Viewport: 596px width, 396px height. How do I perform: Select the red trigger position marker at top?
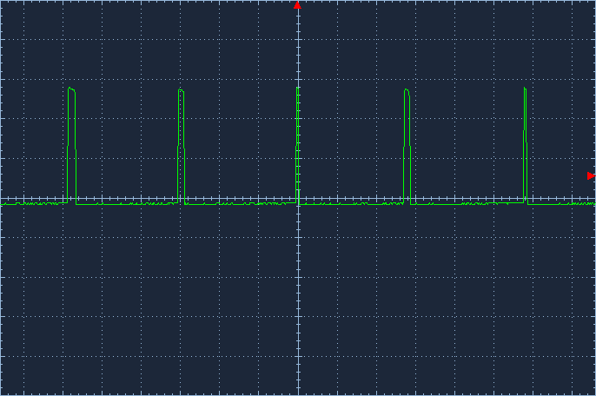297,5
